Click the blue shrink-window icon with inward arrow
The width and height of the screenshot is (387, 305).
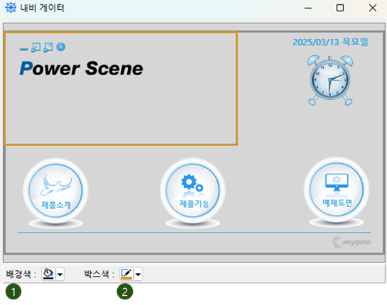point(36,47)
